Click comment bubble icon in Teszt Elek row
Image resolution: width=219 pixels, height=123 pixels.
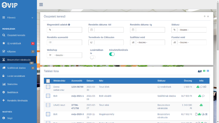coord(201,87)
